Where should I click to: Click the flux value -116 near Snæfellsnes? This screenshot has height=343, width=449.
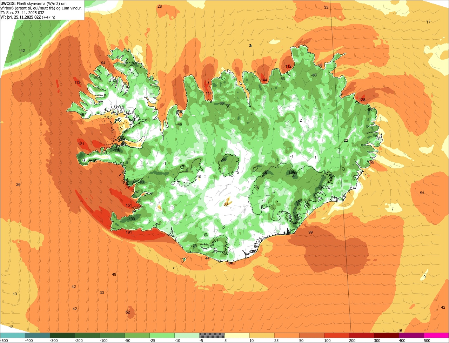click(x=117, y=150)
